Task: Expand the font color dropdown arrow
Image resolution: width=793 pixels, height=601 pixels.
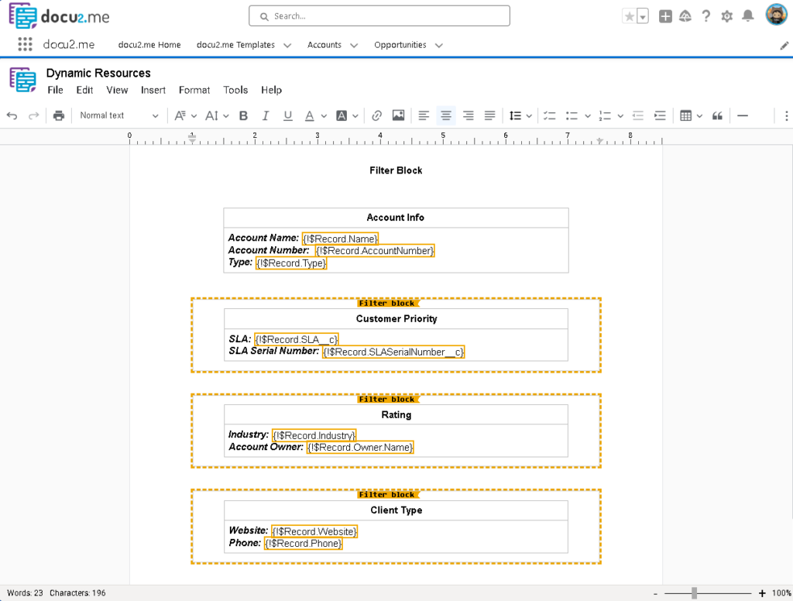Action: pos(324,116)
